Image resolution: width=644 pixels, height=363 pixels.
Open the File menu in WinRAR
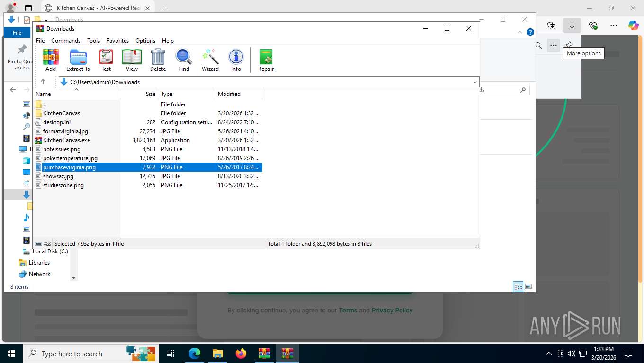(40, 41)
